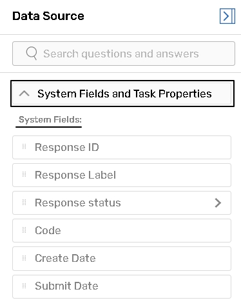Expand the Response status arrow

(218, 203)
